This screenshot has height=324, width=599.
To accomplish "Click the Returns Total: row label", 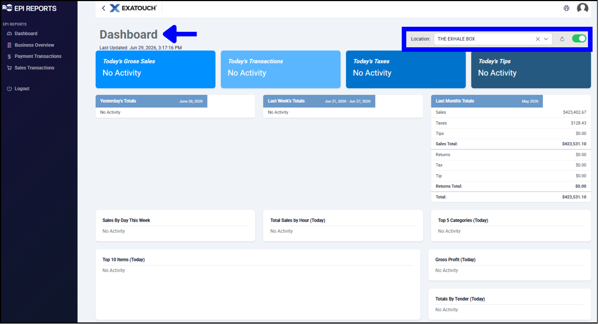I will pyautogui.click(x=449, y=187).
